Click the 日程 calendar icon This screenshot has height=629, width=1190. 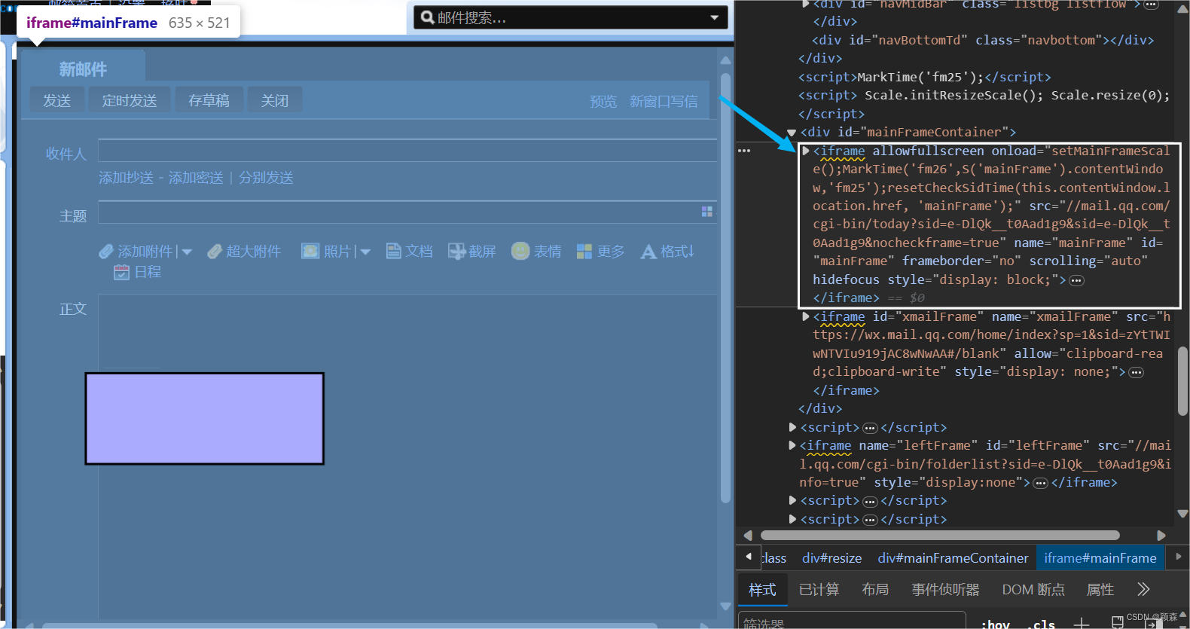122,272
